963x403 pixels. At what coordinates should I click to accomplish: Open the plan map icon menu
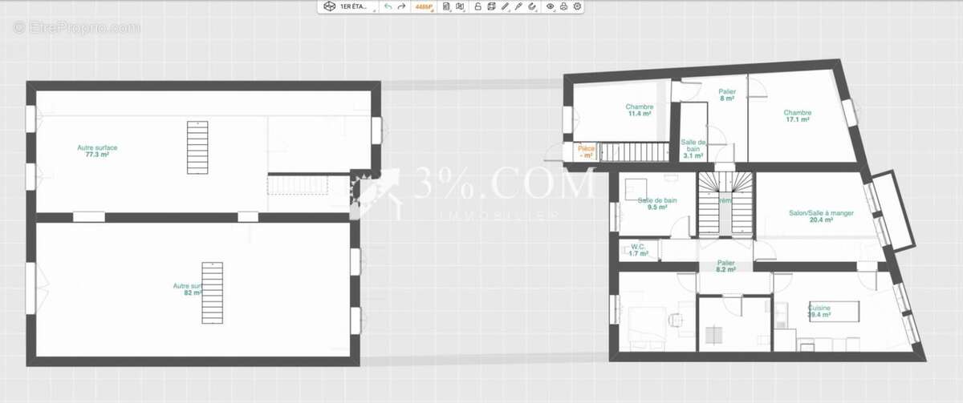[x=460, y=6]
